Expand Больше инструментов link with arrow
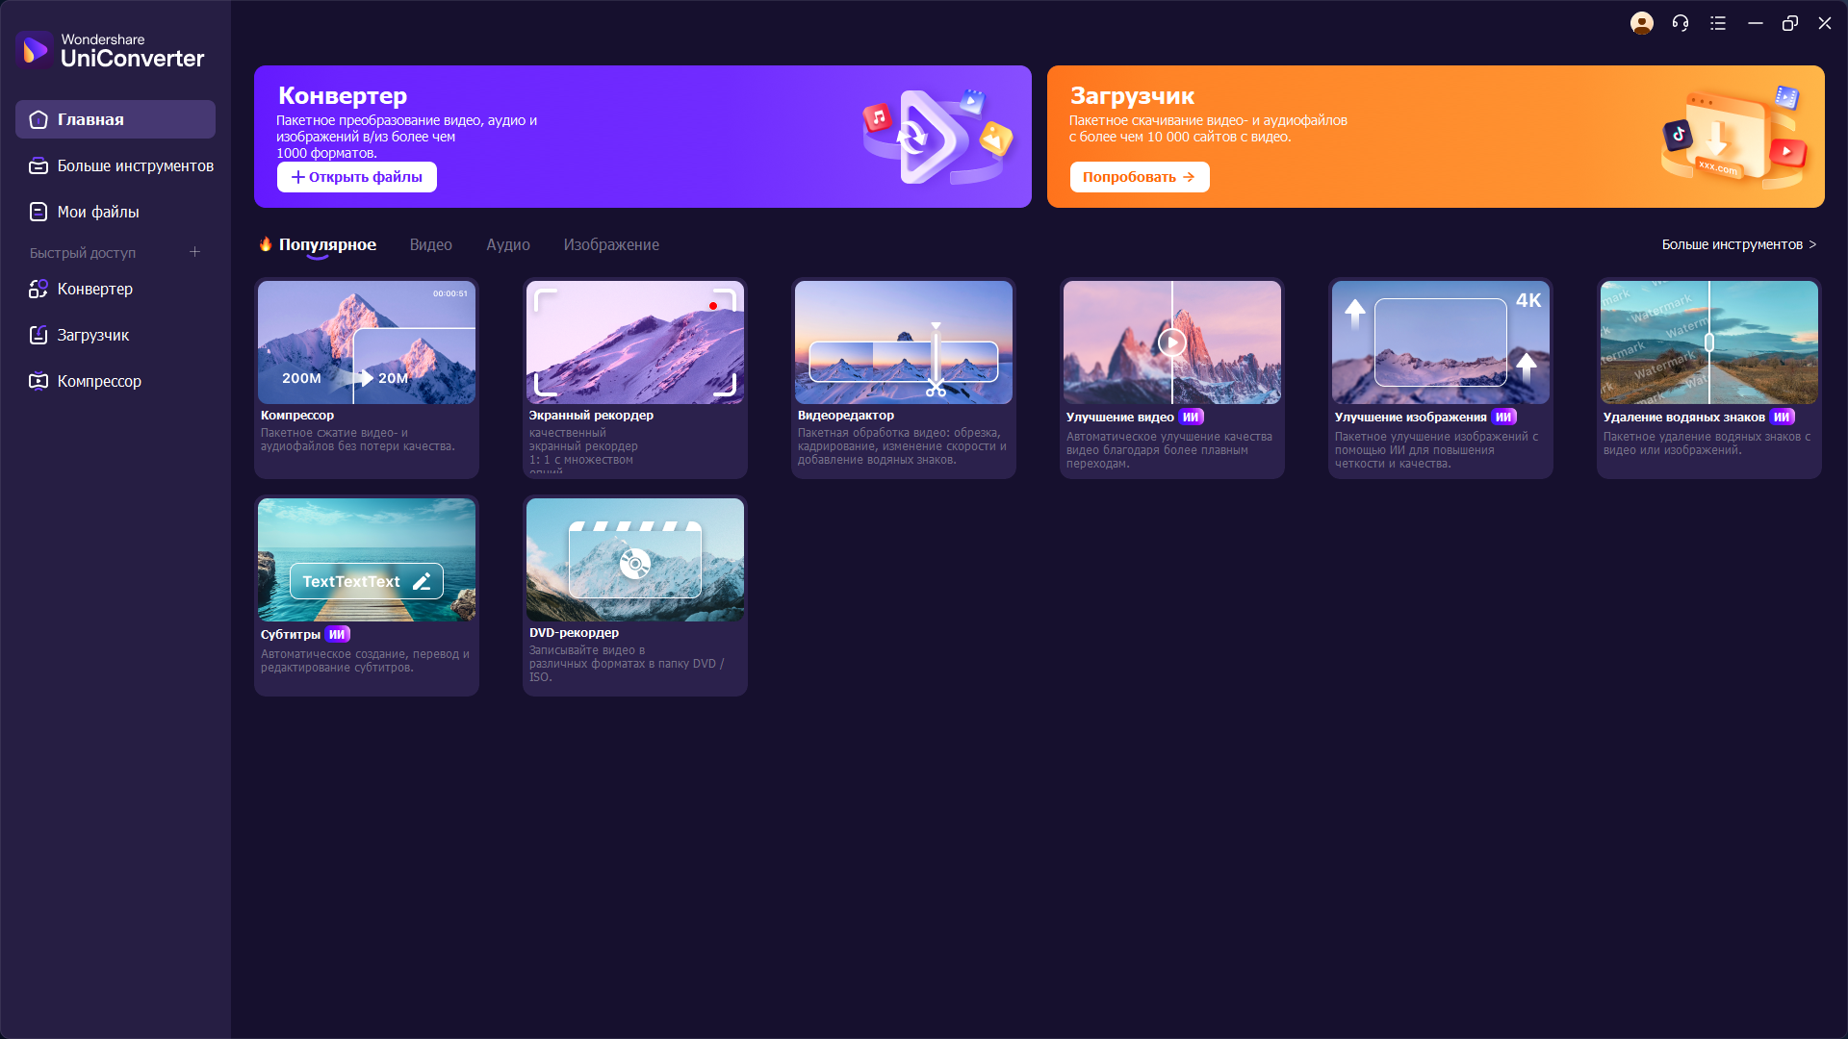1848x1039 pixels. (1738, 244)
